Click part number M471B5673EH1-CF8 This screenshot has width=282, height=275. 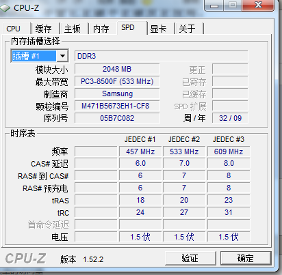(117, 106)
